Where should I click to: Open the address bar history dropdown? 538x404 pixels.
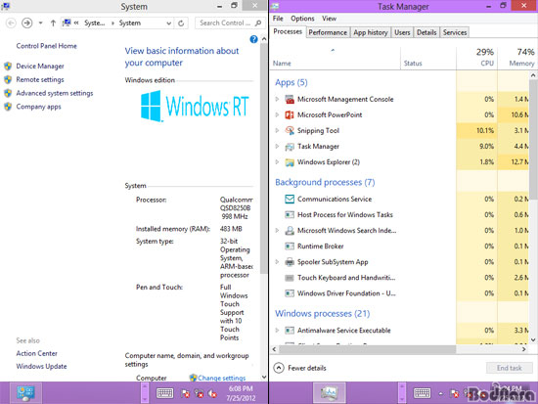point(169,23)
